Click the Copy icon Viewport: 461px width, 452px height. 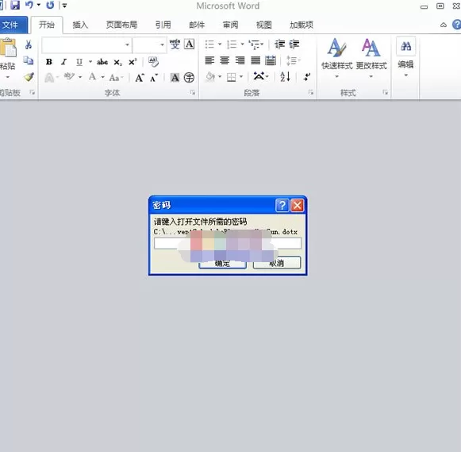pyautogui.click(x=29, y=60)
